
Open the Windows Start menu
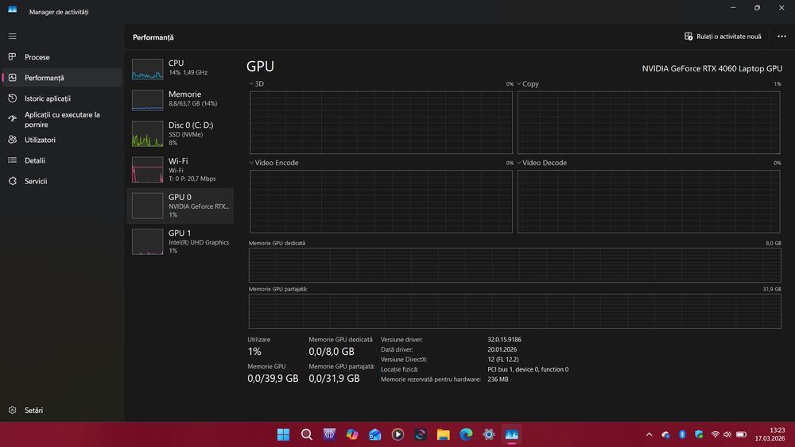284,434
